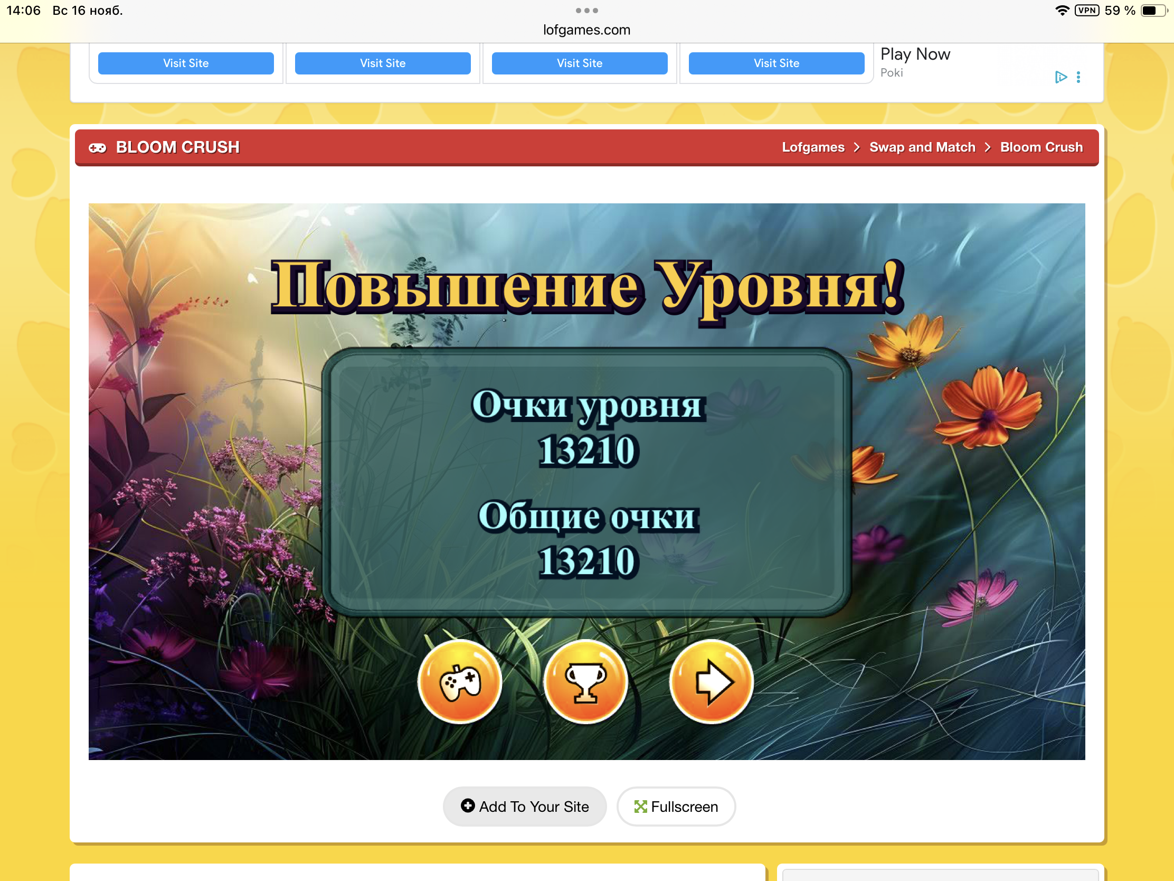Viewport: 1174px width, 881px height.
Task: Tap the next level arrow button
Action: coord(711,681)
